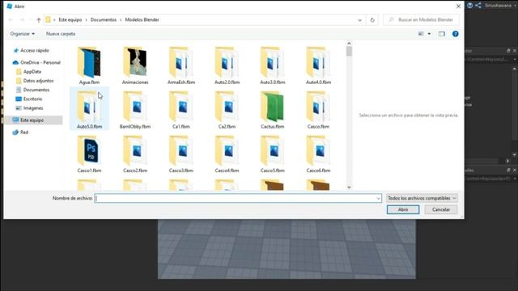Image resolution: width=518 pixels, height=291 pixels.
Task: Select the Casco3.fbm folder
Action: coord(181,154)
